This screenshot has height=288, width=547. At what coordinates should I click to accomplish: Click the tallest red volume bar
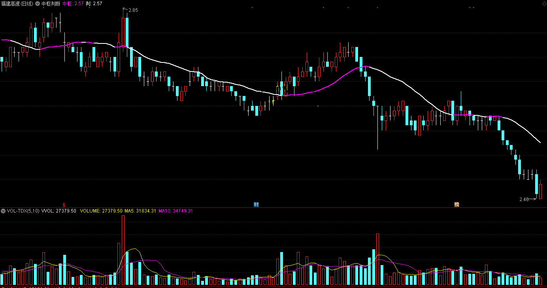pos(123,250)
